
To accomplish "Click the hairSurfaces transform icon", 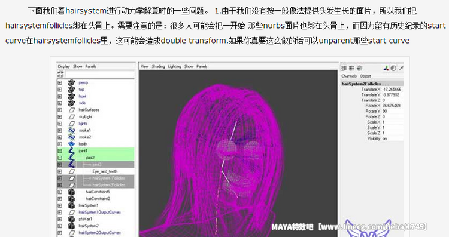I will [72, 110].
